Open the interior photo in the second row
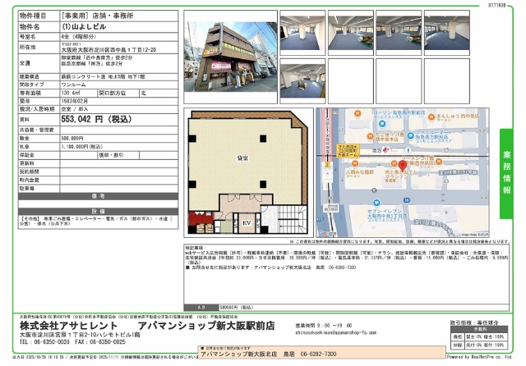 point(302,81)
